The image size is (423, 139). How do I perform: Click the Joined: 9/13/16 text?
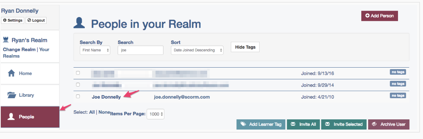317,73
